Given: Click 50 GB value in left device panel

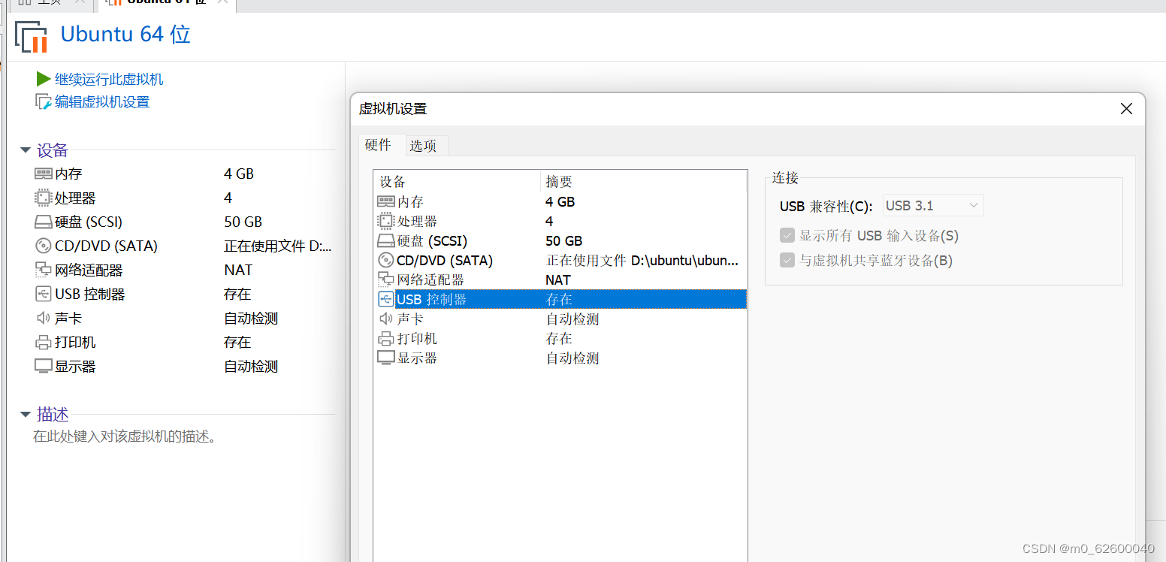Looking at the screenshot, I should 243,222.
